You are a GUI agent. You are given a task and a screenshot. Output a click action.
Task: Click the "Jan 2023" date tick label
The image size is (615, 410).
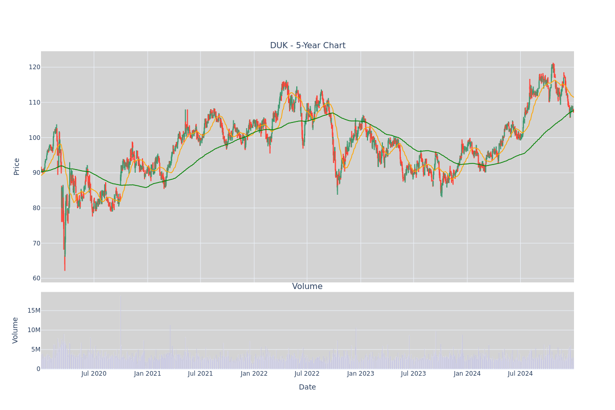[x=361, y=374]
